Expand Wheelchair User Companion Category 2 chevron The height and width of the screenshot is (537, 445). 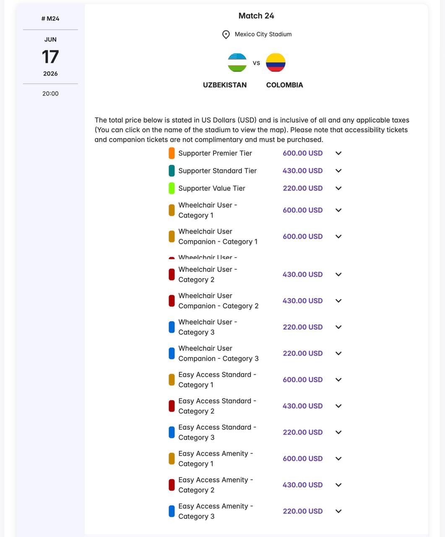pos(338,301)
